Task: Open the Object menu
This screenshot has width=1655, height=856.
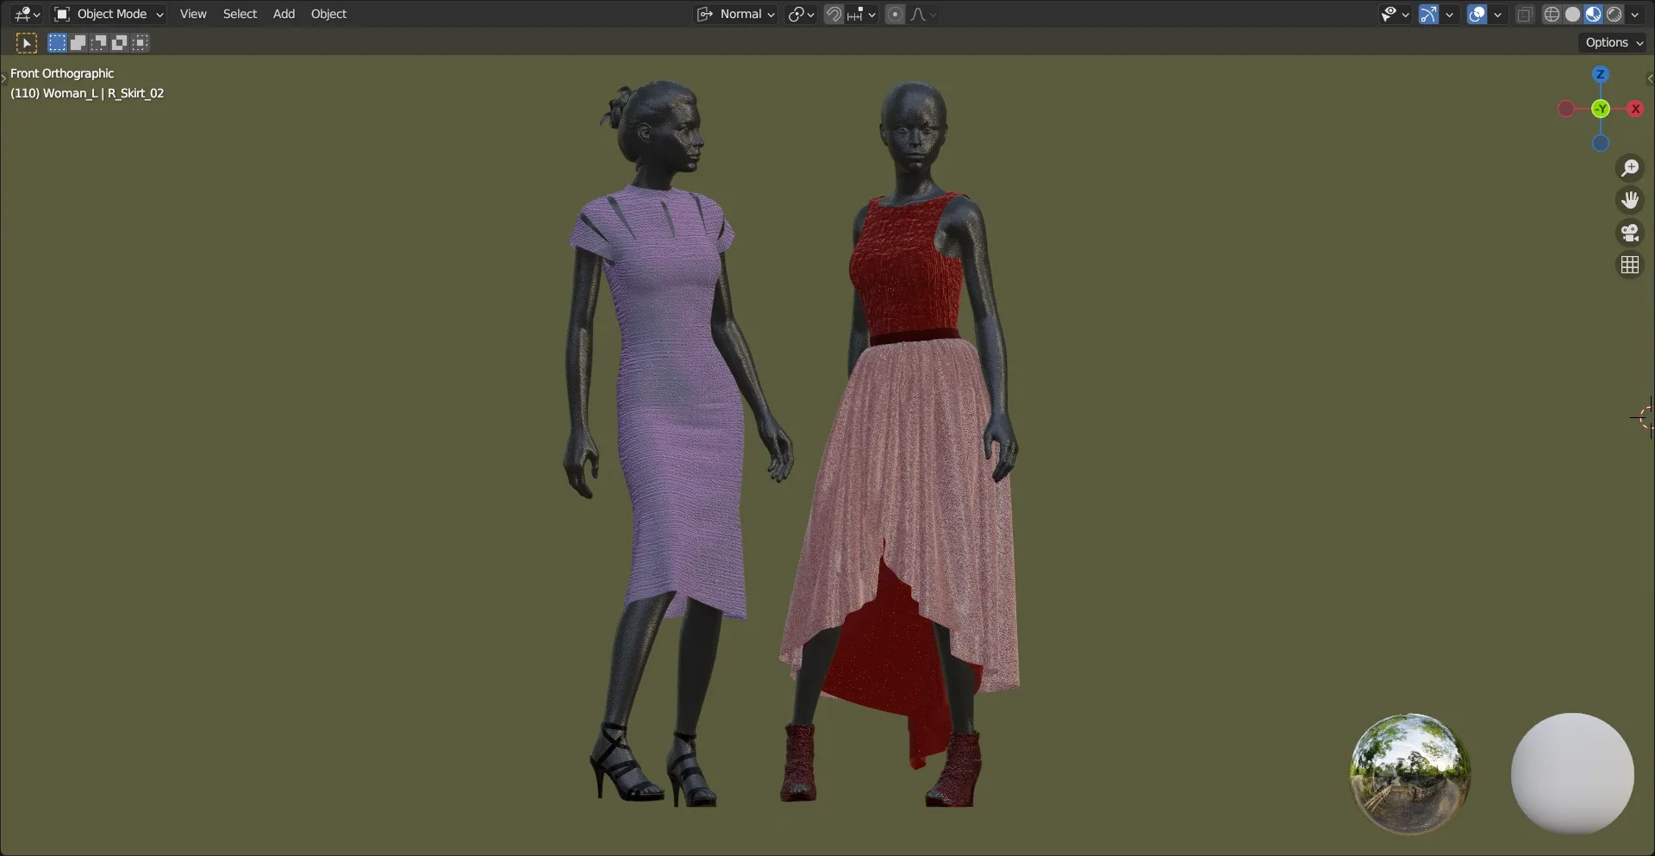Action: 328,14
